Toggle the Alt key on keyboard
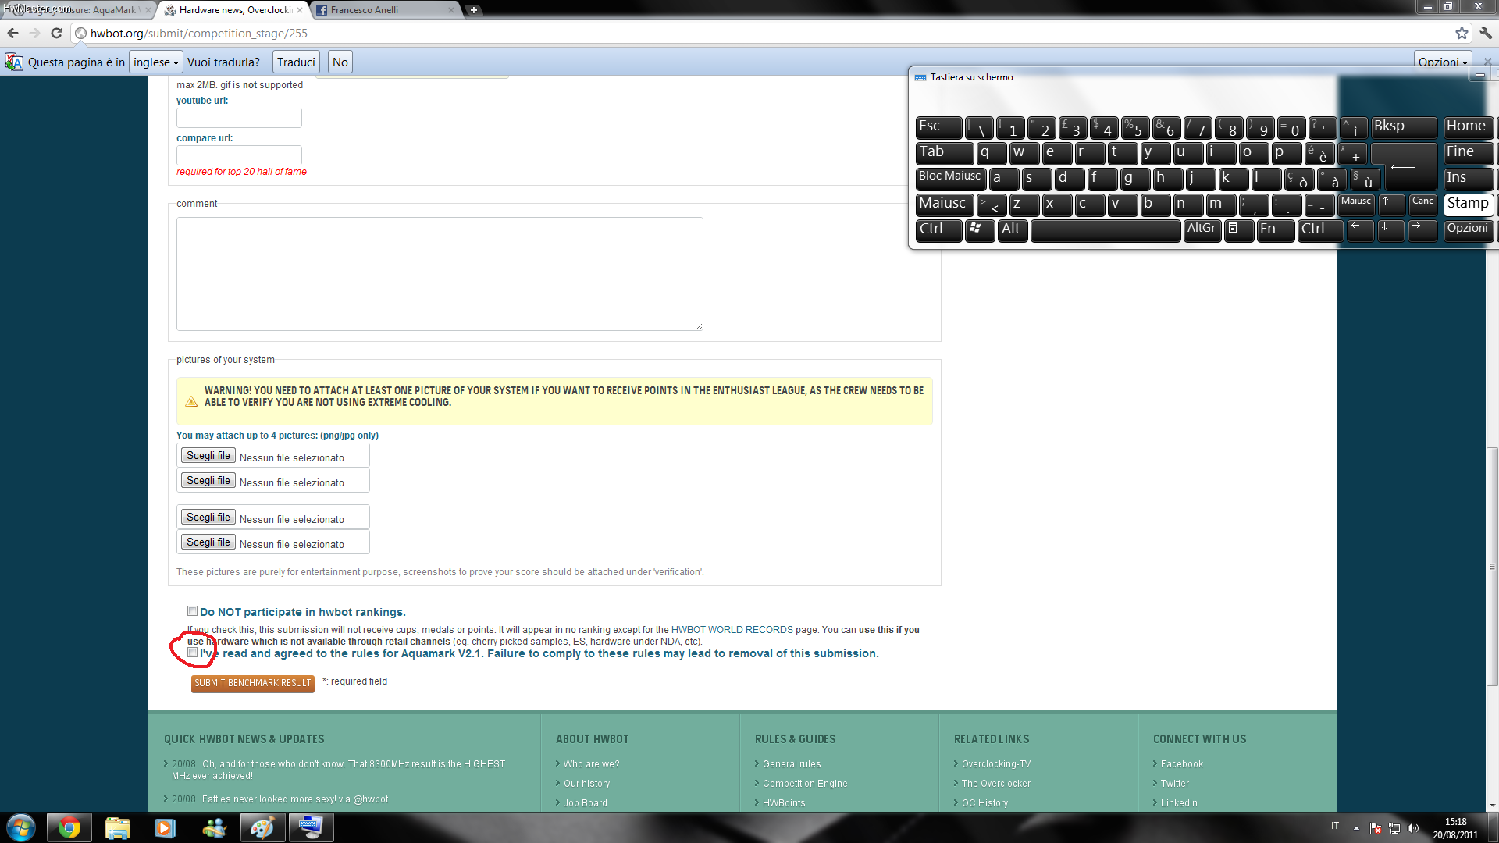This screenshot has height=843, width=1499. coord(1013,229)
